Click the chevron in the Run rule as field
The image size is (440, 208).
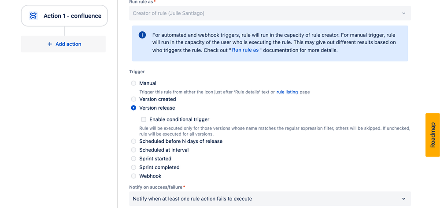[x=403, y=13]
